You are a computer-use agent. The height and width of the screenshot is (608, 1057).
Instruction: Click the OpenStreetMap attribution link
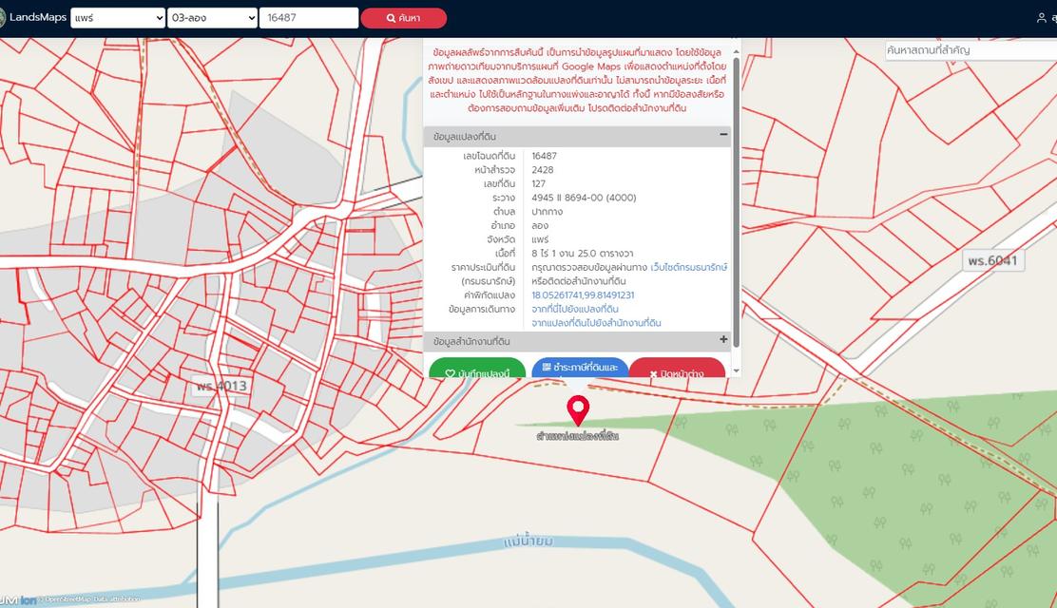(x=70, y=599)
